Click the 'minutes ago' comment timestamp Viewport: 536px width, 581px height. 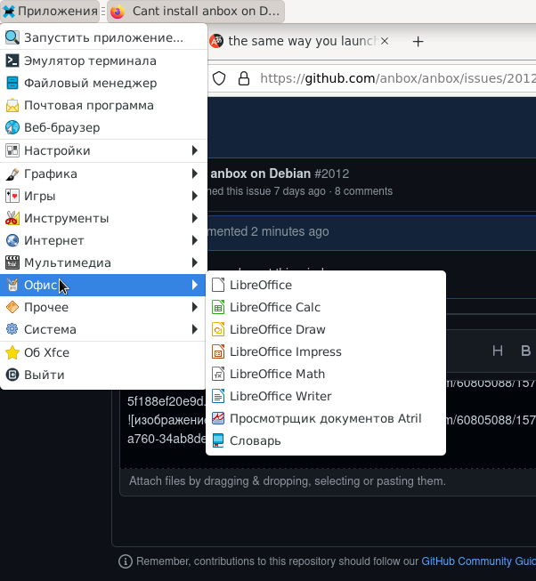click(290, 231)
